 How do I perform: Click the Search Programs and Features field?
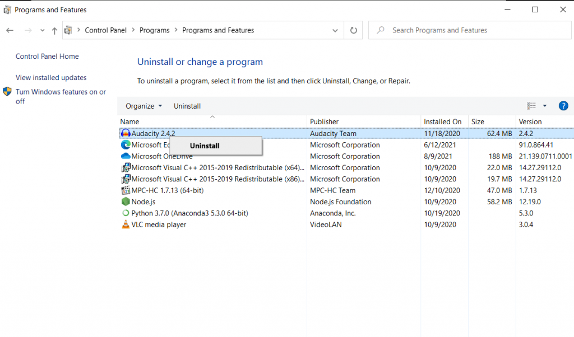click(x=470, y=30)
